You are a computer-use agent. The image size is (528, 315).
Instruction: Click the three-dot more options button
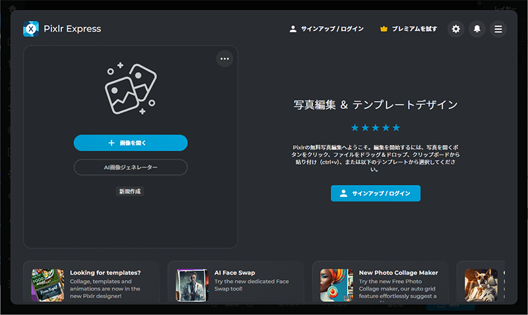[224, 59]
